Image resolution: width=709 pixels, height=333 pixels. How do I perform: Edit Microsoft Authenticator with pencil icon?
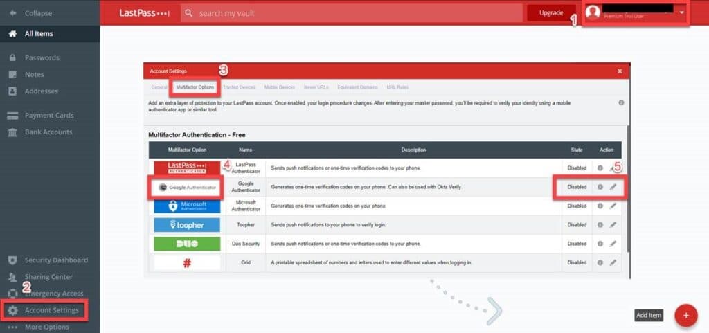[x=613, y=206]
